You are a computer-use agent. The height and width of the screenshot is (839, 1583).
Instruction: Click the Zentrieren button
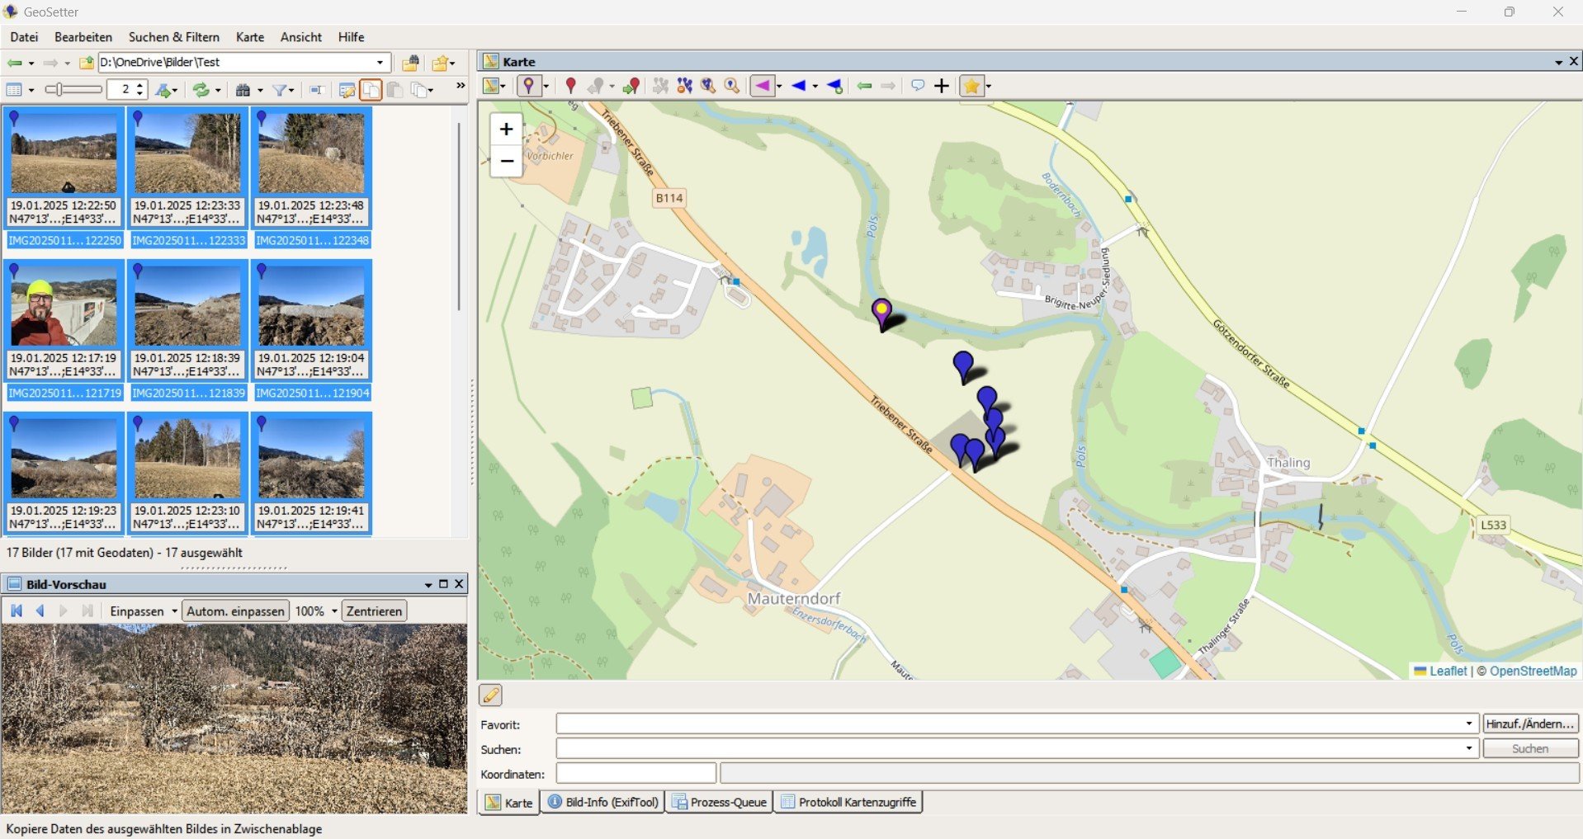click(374, 611)
